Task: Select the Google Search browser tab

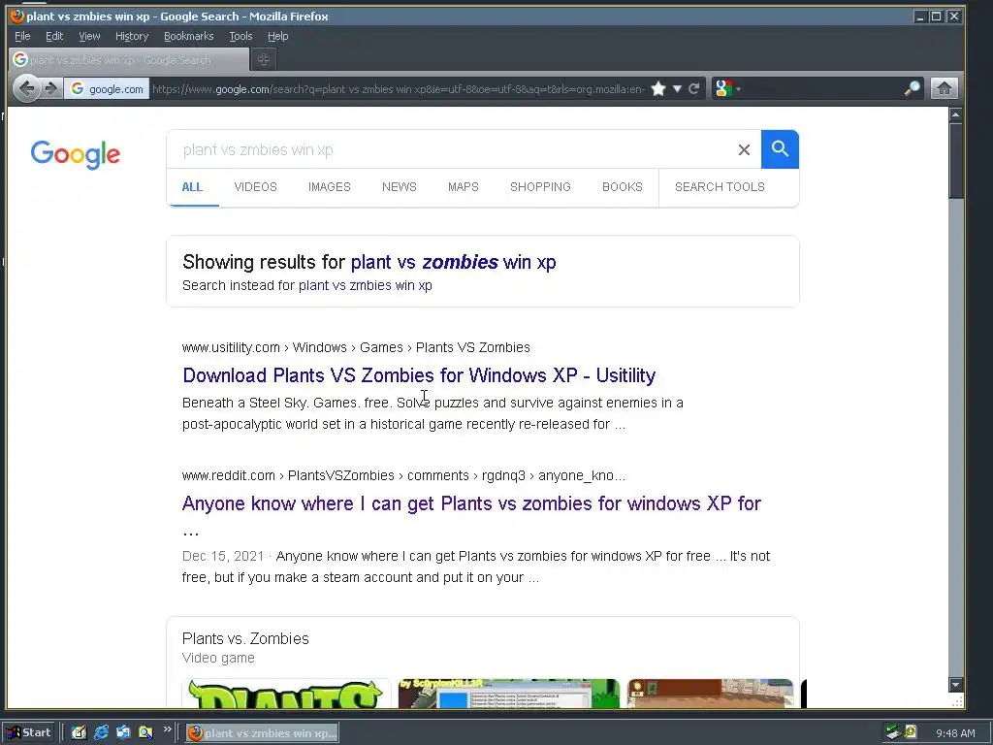Action: (129, 59)
